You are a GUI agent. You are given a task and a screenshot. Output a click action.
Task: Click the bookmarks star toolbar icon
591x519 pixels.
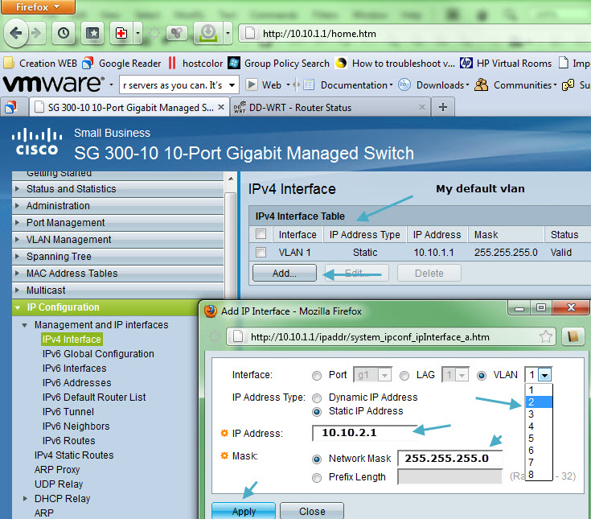coord(92,34)
